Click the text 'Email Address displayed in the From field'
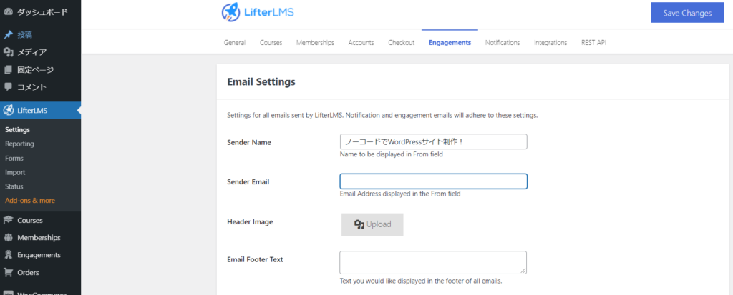The width and height of the screenshot is (733, 295). click(400, 194)
